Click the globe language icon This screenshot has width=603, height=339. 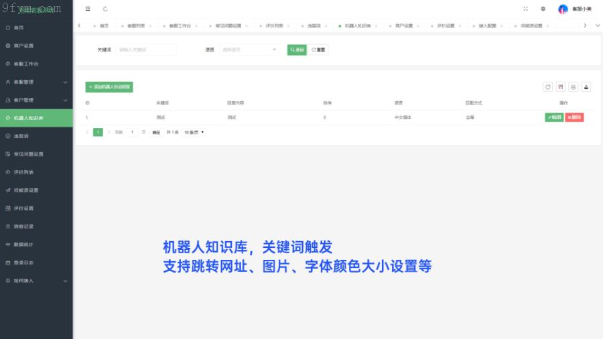pyautogui.click(x=543, y=9)
